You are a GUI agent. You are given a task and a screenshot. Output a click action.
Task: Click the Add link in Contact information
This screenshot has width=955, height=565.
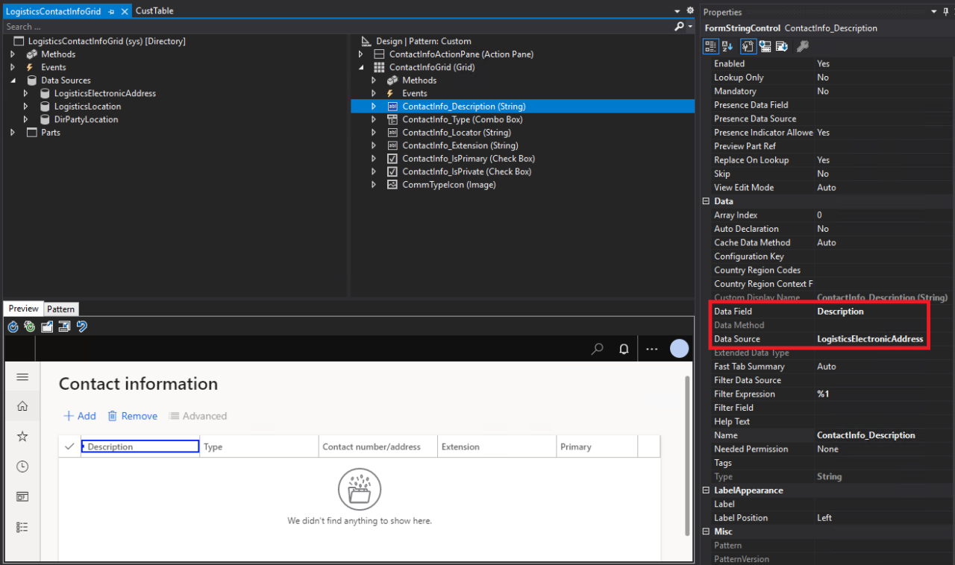click(x=79, y=415)
